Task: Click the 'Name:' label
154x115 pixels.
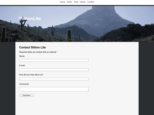Action: [x=22, y=56]
